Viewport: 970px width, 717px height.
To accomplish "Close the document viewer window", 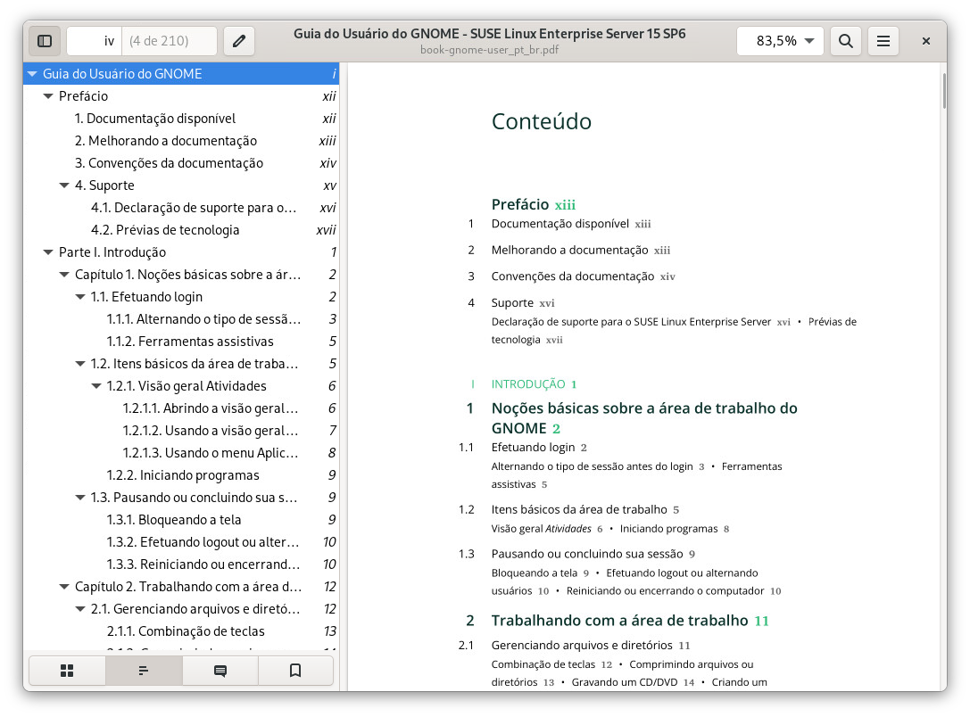I will tap(926, 41).
